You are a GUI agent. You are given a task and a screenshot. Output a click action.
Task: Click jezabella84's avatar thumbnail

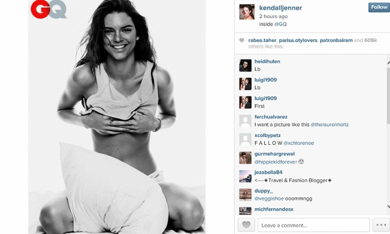(x=245, y=176)
